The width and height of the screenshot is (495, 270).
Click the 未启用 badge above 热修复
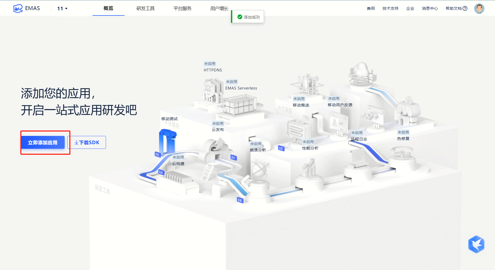coord(403,132)
